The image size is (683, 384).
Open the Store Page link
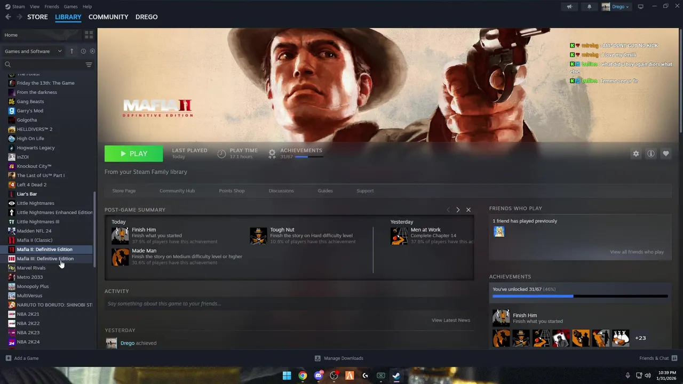[x=124, y=190]
